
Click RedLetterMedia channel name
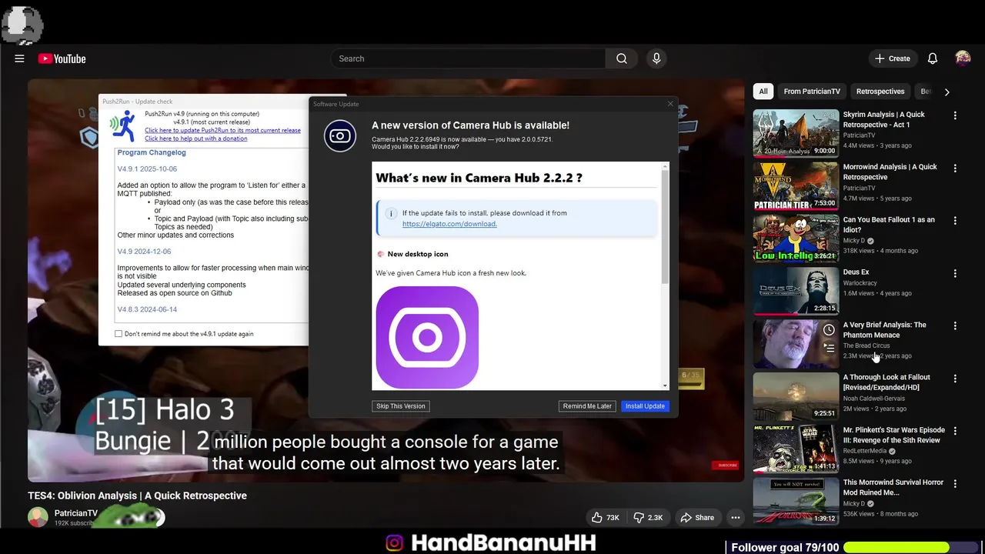866,451
